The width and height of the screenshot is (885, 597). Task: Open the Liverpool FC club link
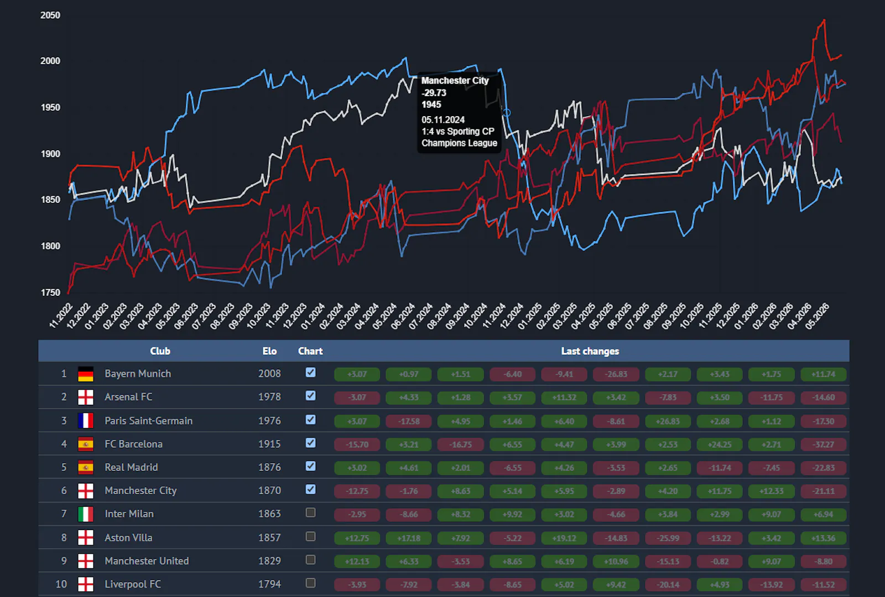pos(133,584)
